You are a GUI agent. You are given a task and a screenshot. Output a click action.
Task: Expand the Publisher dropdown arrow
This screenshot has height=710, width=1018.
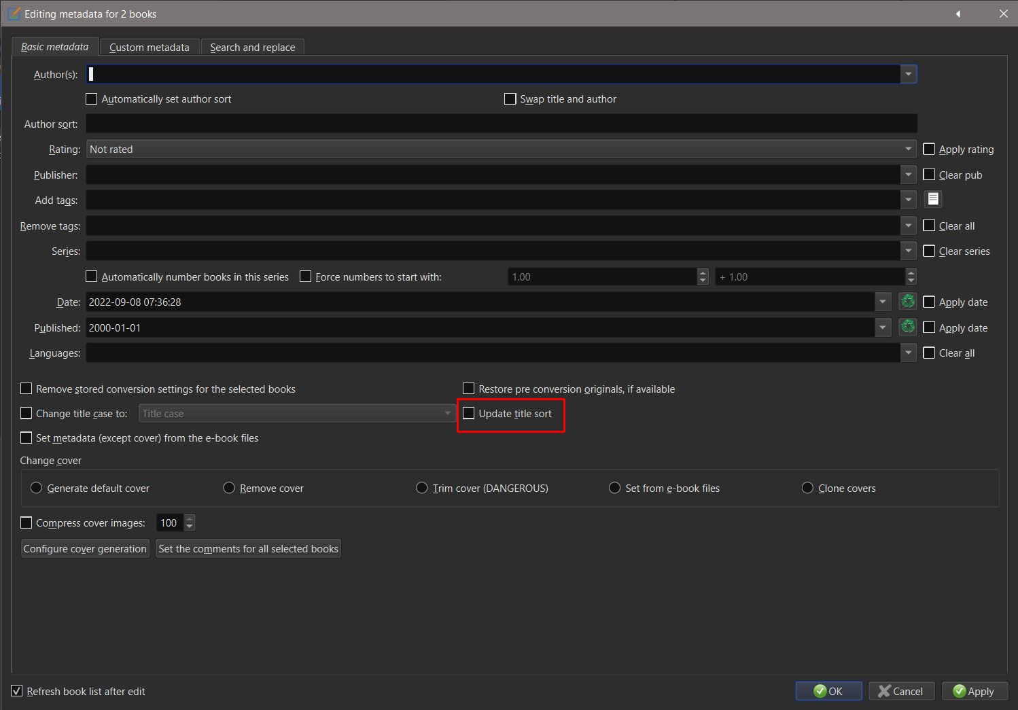(x=909, y=175)
